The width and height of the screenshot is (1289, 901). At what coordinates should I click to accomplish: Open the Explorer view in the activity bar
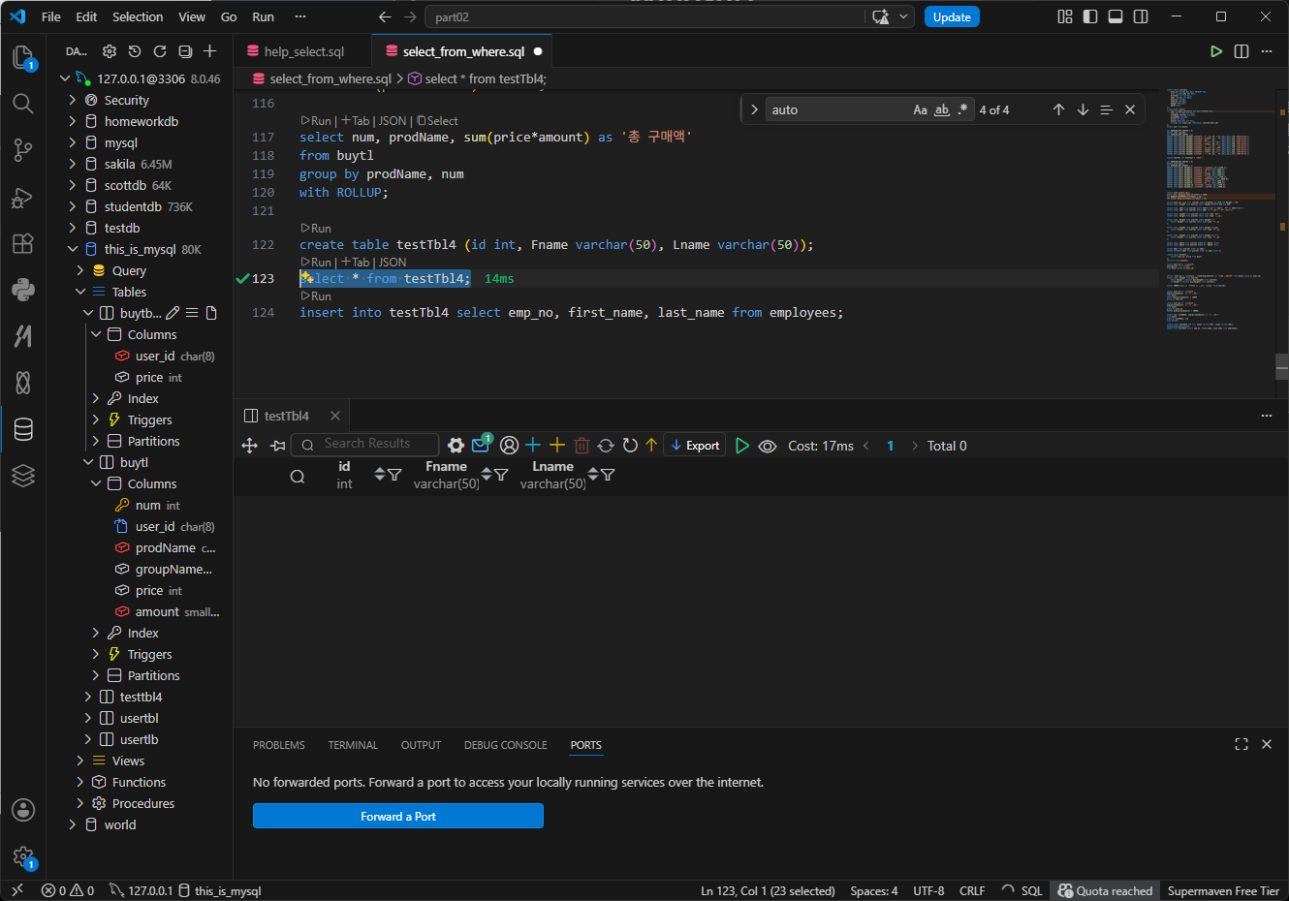pyautogui.click(x=23, y=57)
